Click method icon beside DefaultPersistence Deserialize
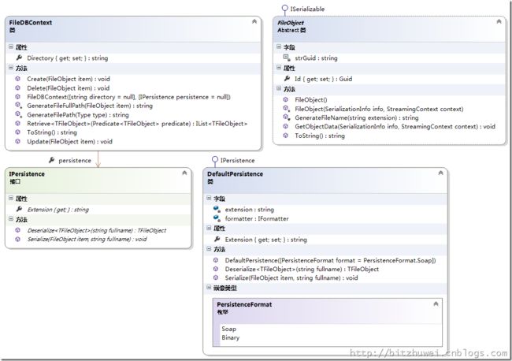 point(216,269)
